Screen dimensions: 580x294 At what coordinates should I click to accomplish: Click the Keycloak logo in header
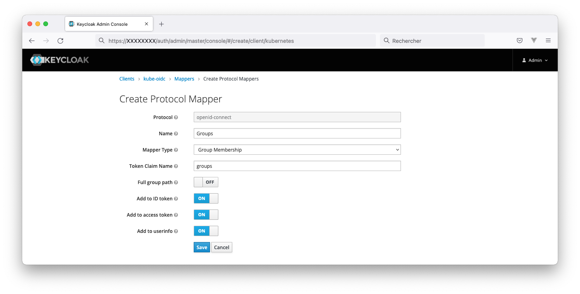click(60, 60)
